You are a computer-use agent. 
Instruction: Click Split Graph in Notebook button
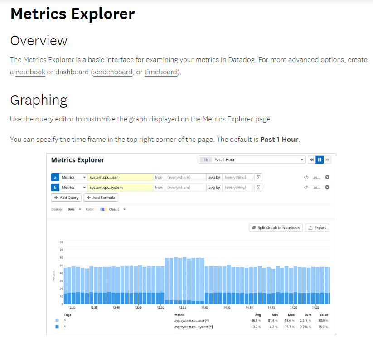click(x=276, y=227)
